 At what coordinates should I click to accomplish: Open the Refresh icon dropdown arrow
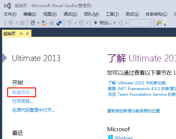pos(126,23)
